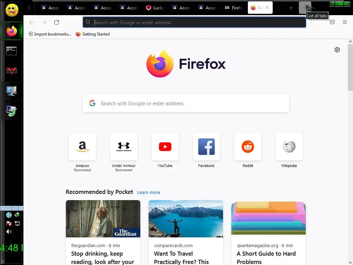
Task: Focus the top address bar field
Action: (194, 22)
